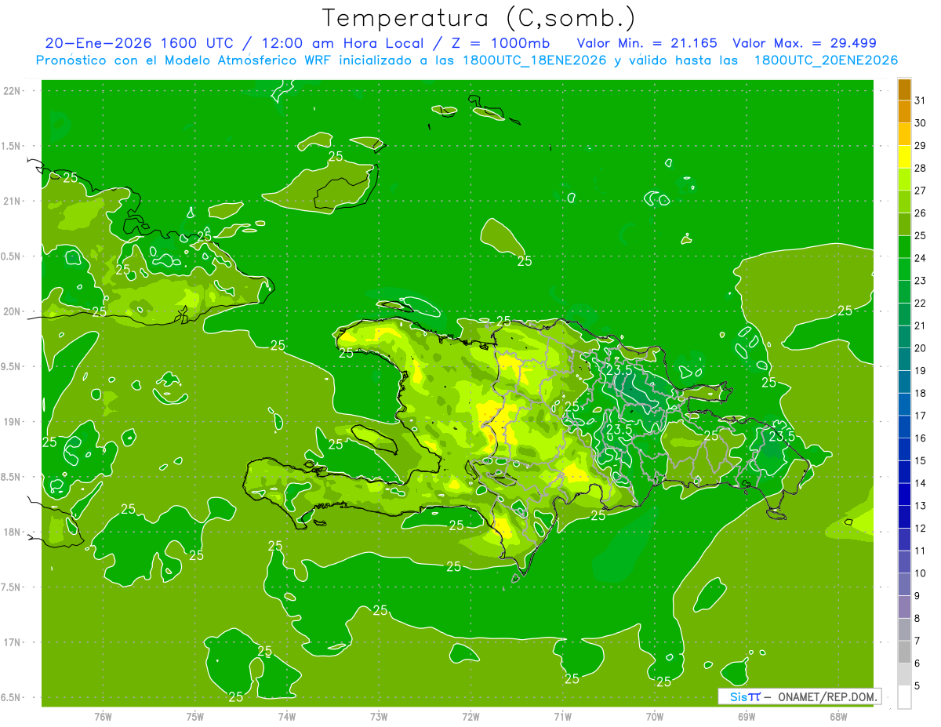Image resolution: width=941 pixels, height=727 pixels.
Task: Click the '1800UTC_20ENE2026' valid-until time text
Action: [x=826, y=60]
